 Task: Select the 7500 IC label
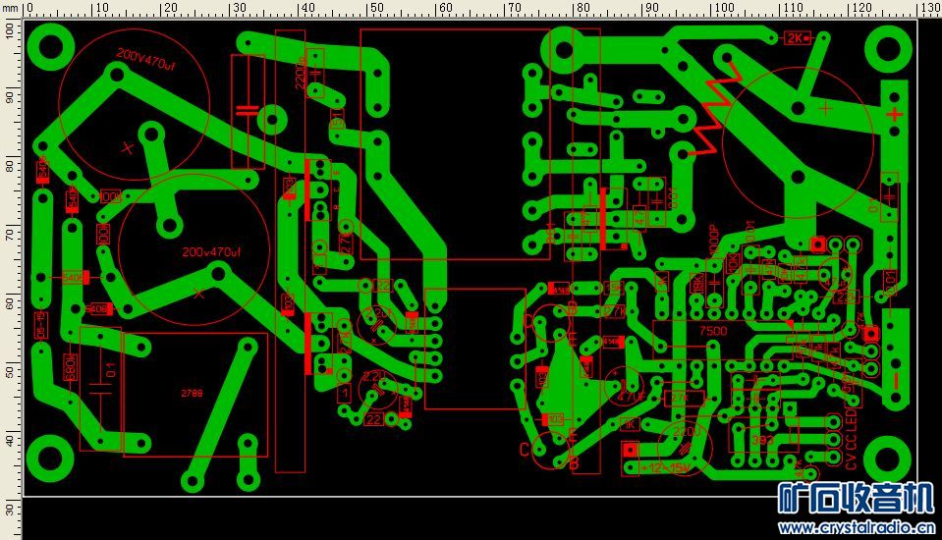713,331
